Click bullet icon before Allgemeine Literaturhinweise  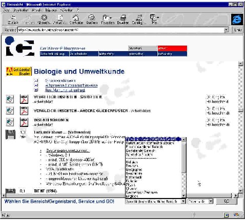coord(36,85)
